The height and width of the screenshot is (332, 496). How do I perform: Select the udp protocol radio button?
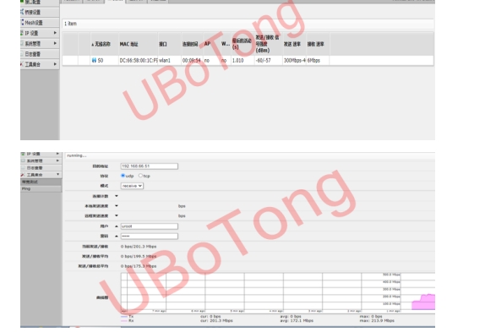(x=123, y=176)
